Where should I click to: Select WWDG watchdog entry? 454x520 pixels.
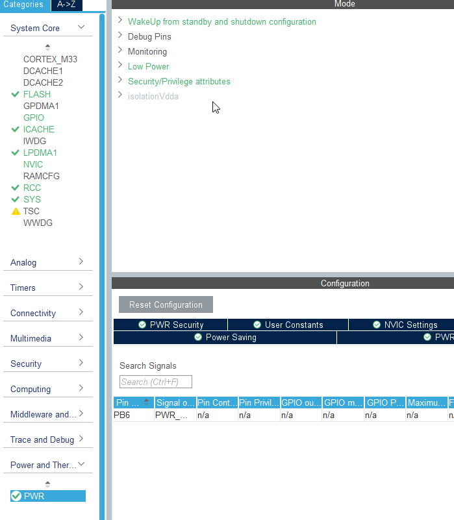click(x=38, y=223)
